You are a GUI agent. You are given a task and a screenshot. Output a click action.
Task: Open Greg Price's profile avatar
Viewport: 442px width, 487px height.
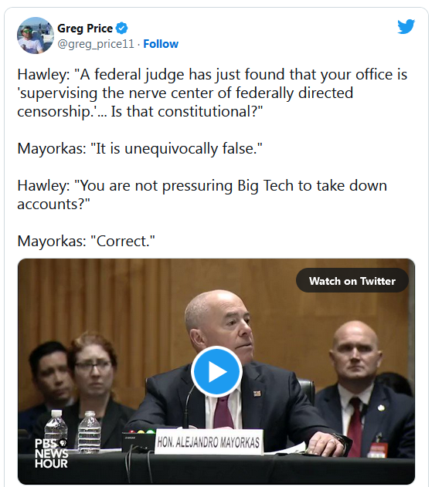[x=35, y=36]
